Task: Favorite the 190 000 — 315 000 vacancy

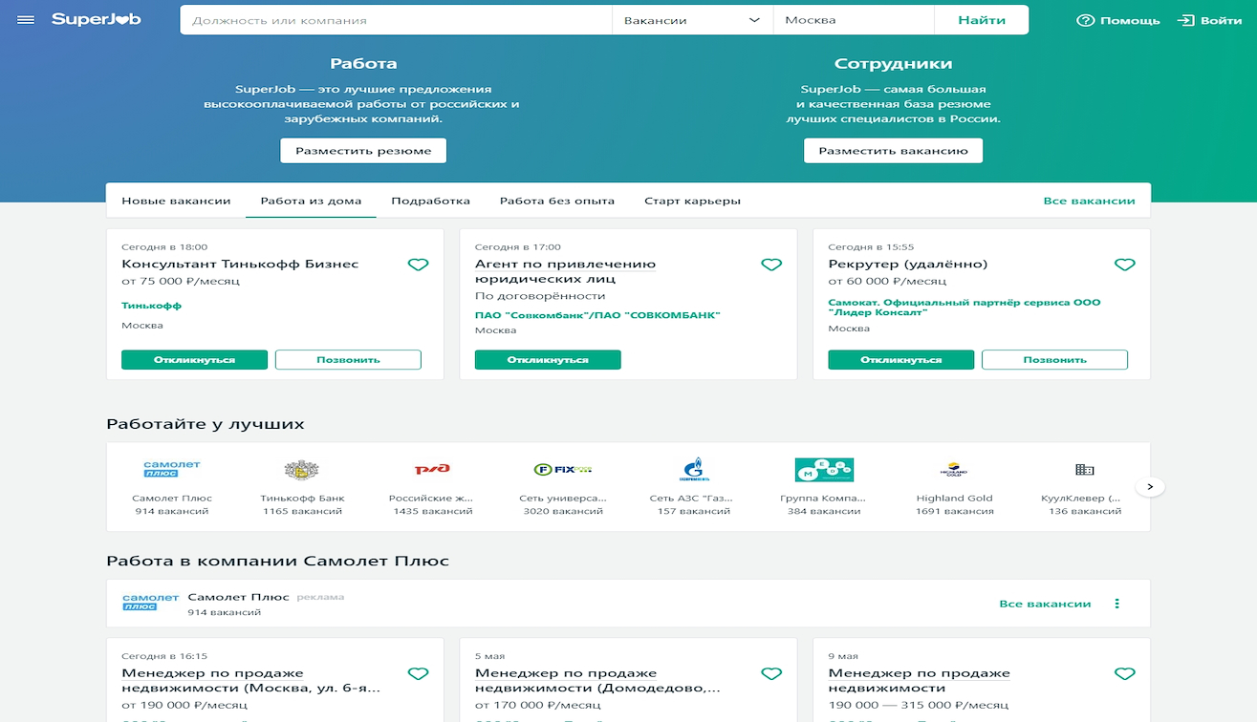Action: pyautogui.click(x=1125, y=674)
